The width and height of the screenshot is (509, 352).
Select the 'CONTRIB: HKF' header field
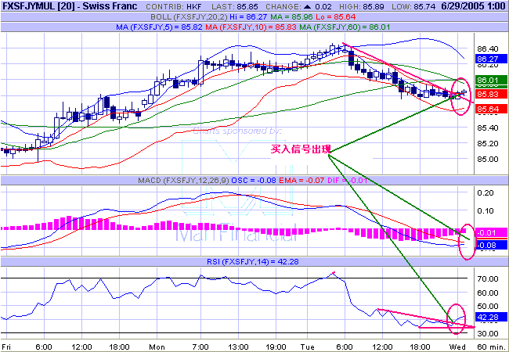click(174, 6)
